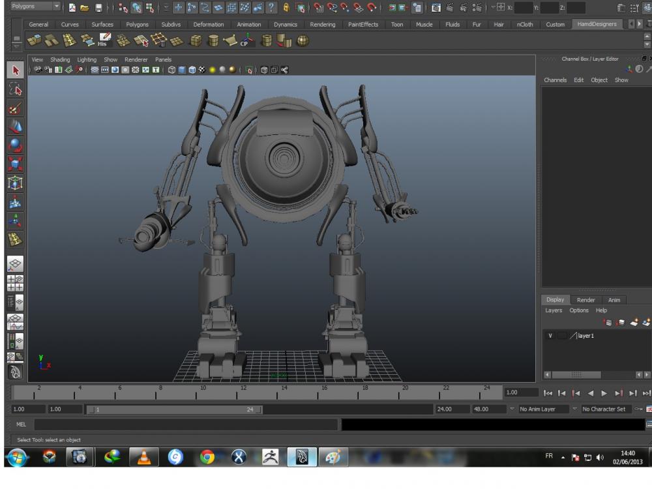Switch to the Render layer tab
Viewport: 652px width, 489px height.
pyautogui.click(x=585, y=300)
